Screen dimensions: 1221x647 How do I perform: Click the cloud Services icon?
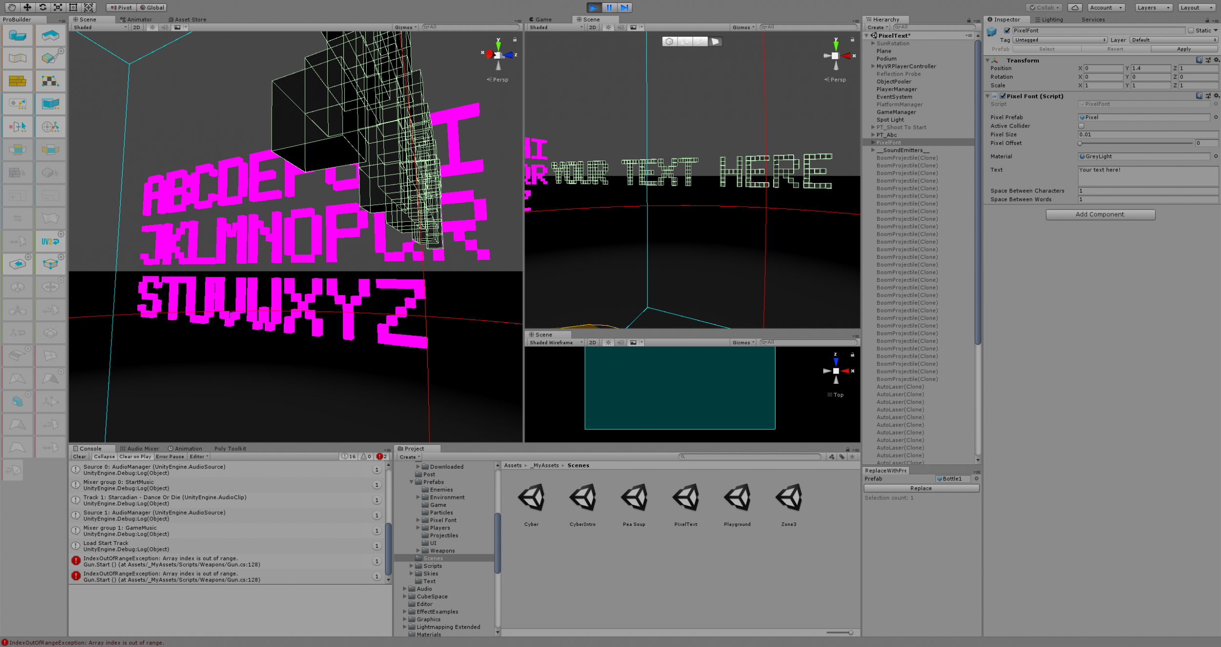(1074, 7)
